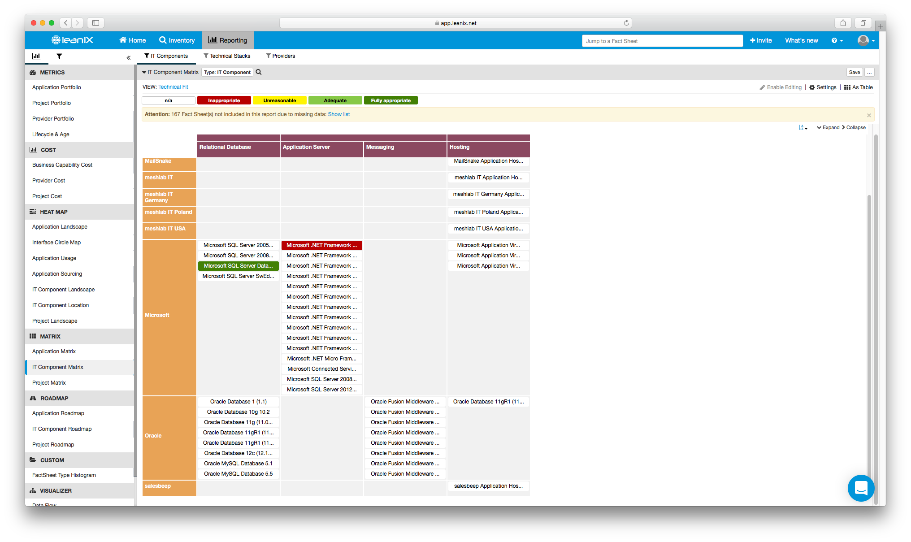The image size is (911, 542).
Task: Open the chat bubble support widget
Action: pos(860,488)
